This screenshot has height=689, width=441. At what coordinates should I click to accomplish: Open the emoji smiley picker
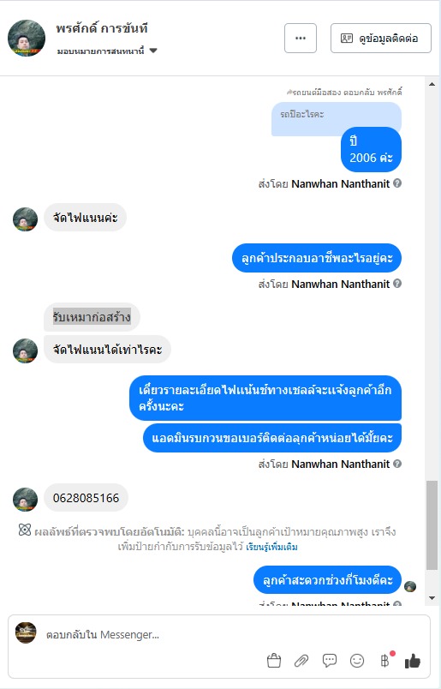[x=357, y=661]
